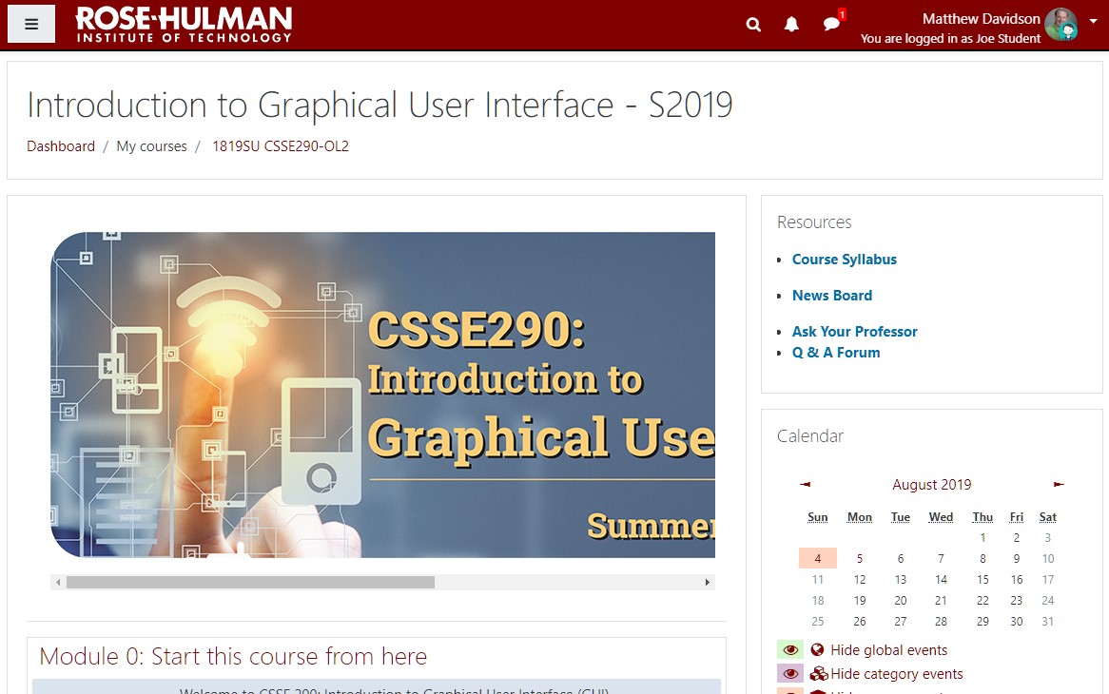
Task: Click the Sat weekday header
Action: pos(1047,517)
